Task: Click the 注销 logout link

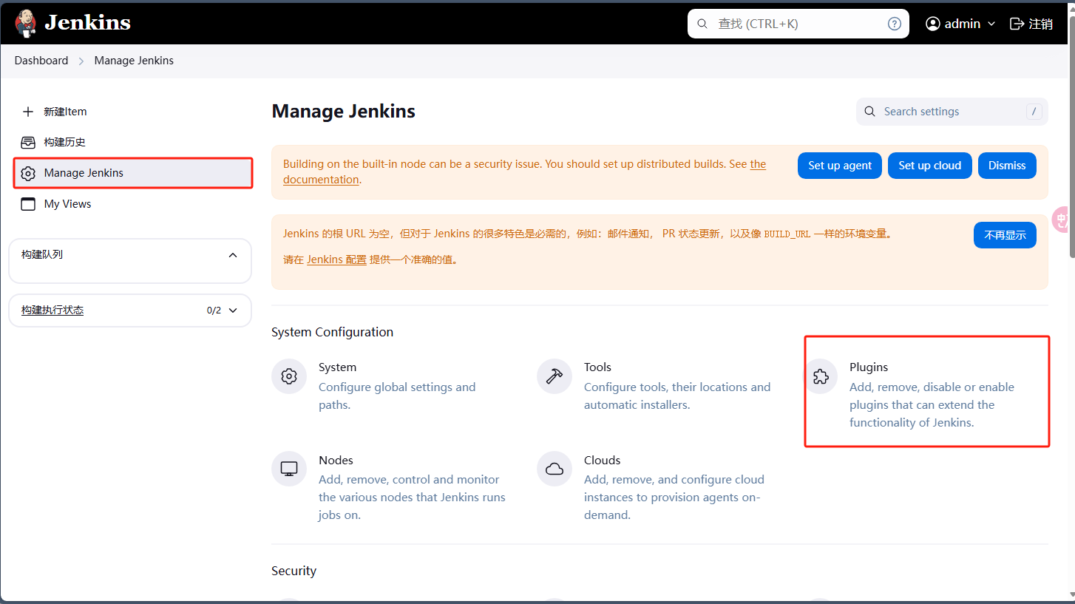Action: tap(1041, 24)
